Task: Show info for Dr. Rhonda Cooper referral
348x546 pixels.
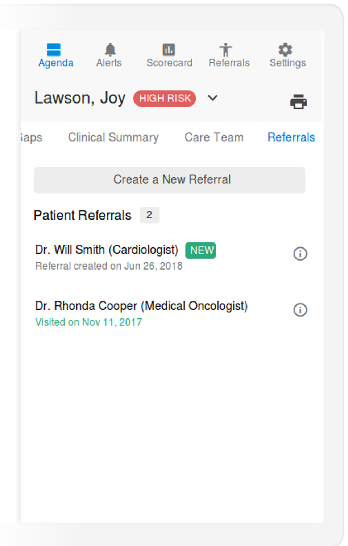Action: click(x=300, y=310)
